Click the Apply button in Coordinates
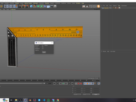Image resolution: width=136 pixels, height=102 pixels. [96, 94]
